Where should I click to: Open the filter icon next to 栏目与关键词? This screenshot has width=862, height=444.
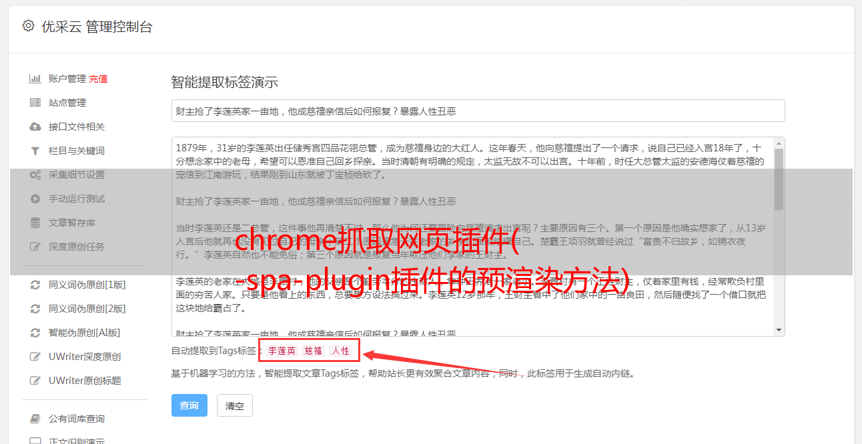pyautogui.click(x=35, y=151)
